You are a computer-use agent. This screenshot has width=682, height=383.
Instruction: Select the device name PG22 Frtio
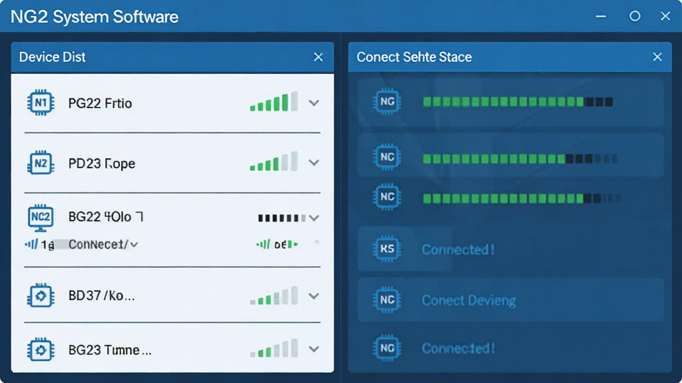[100, 103]
